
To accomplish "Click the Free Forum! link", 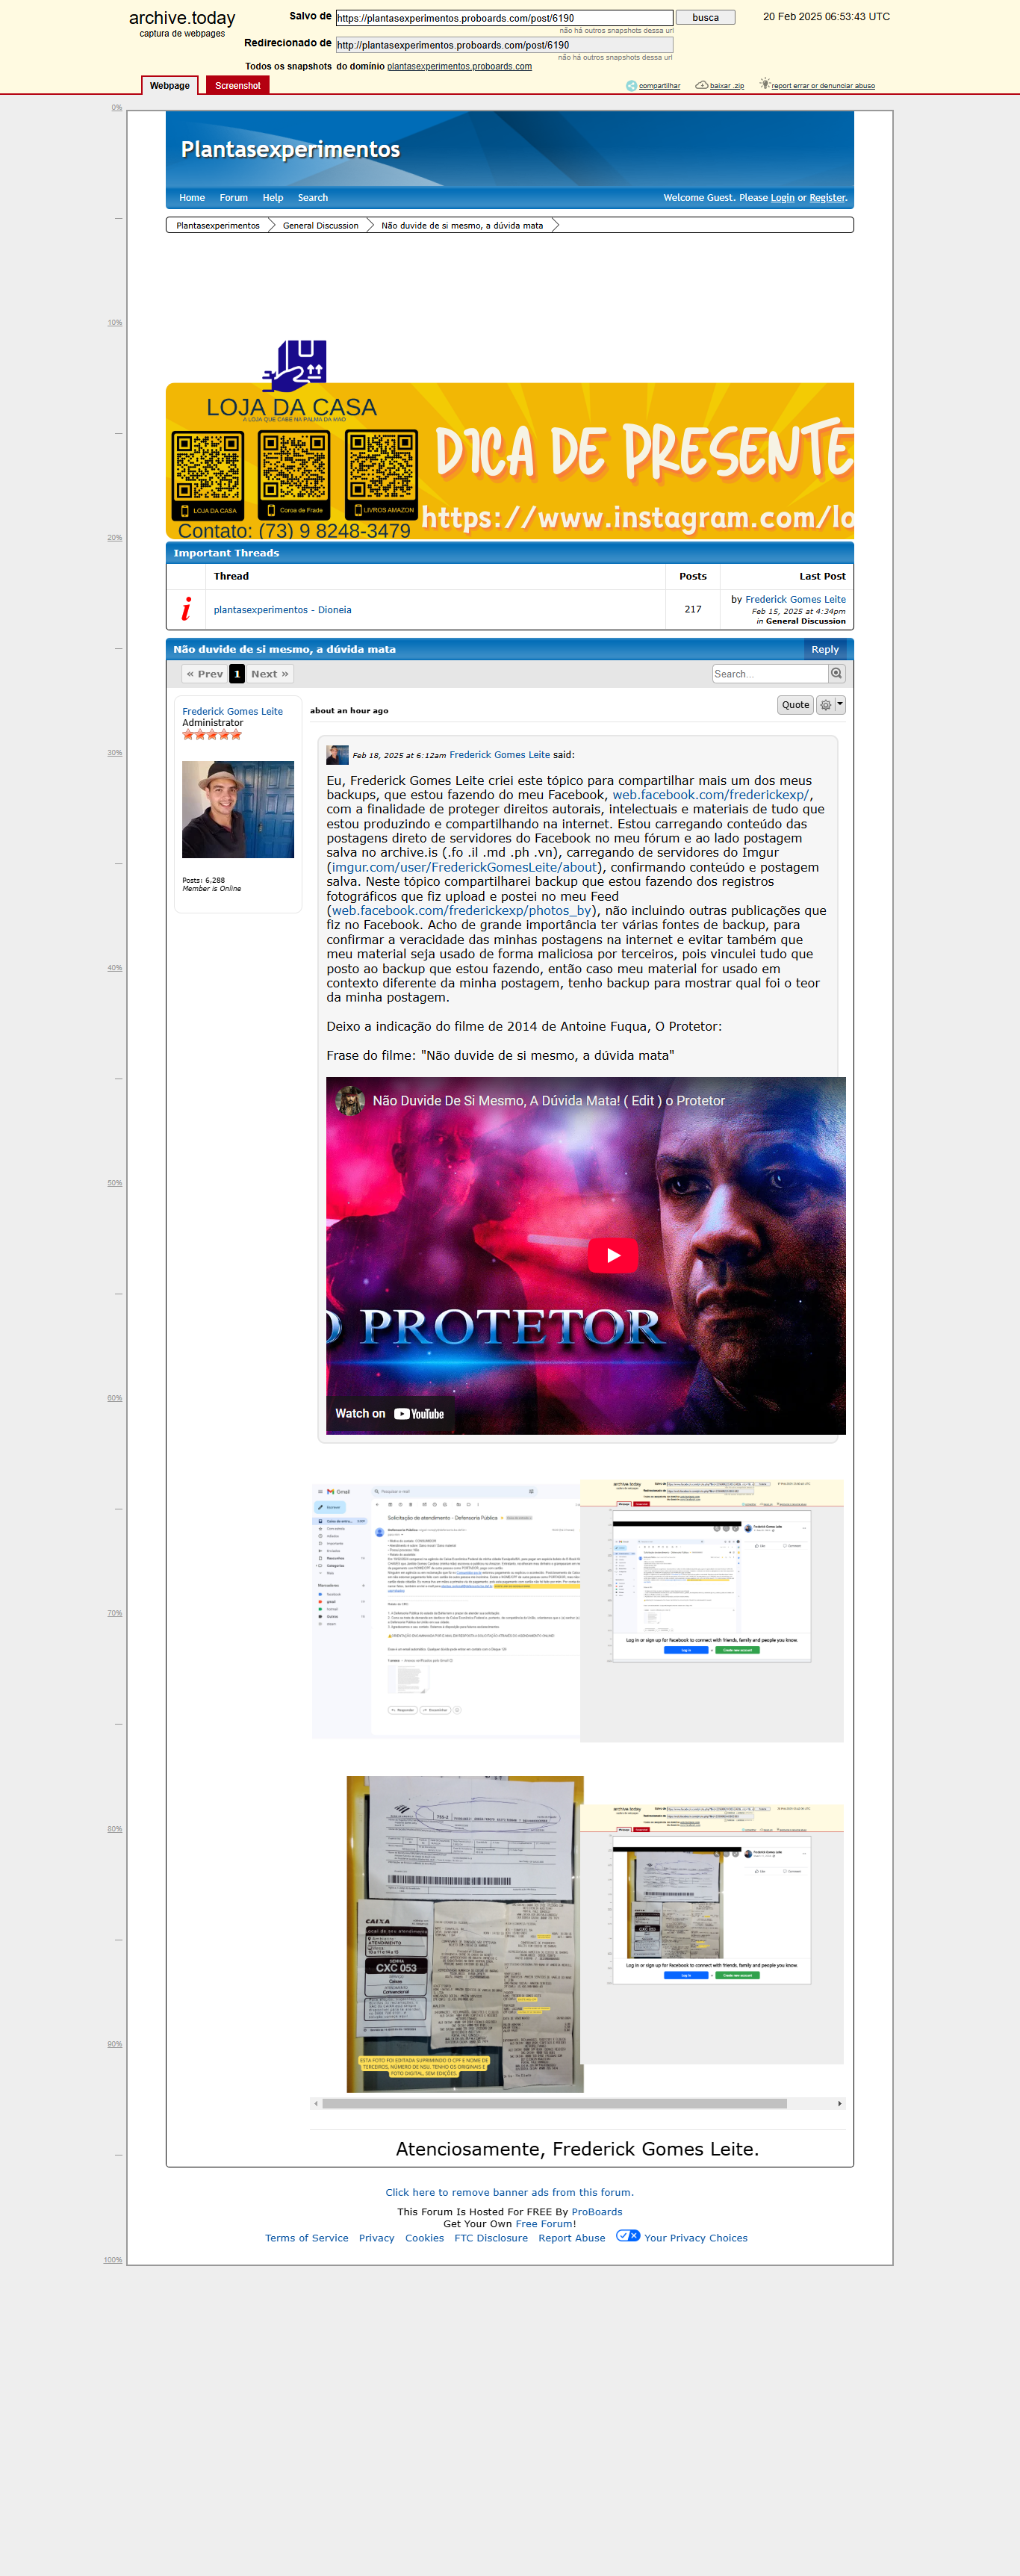I will pyautogui.click(x=545, y=2224).
